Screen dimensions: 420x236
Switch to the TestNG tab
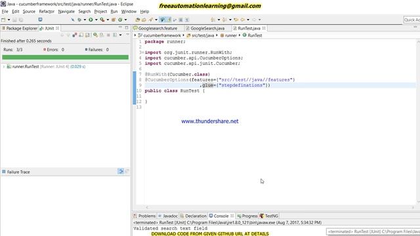point(269,216)
